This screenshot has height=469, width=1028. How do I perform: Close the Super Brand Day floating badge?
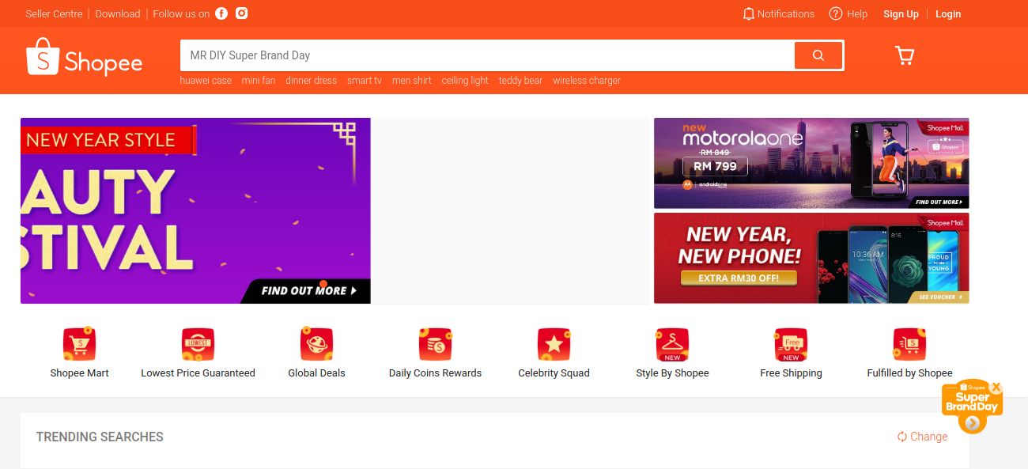click(996, 388)
